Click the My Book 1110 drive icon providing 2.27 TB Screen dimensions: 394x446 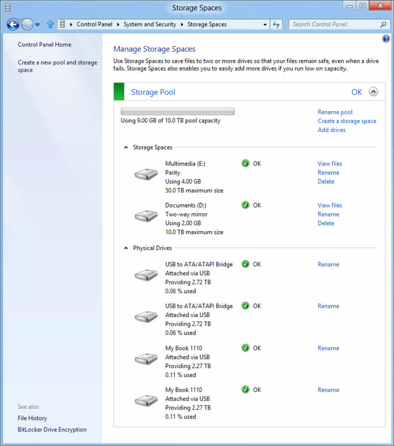tap(146, 359)
